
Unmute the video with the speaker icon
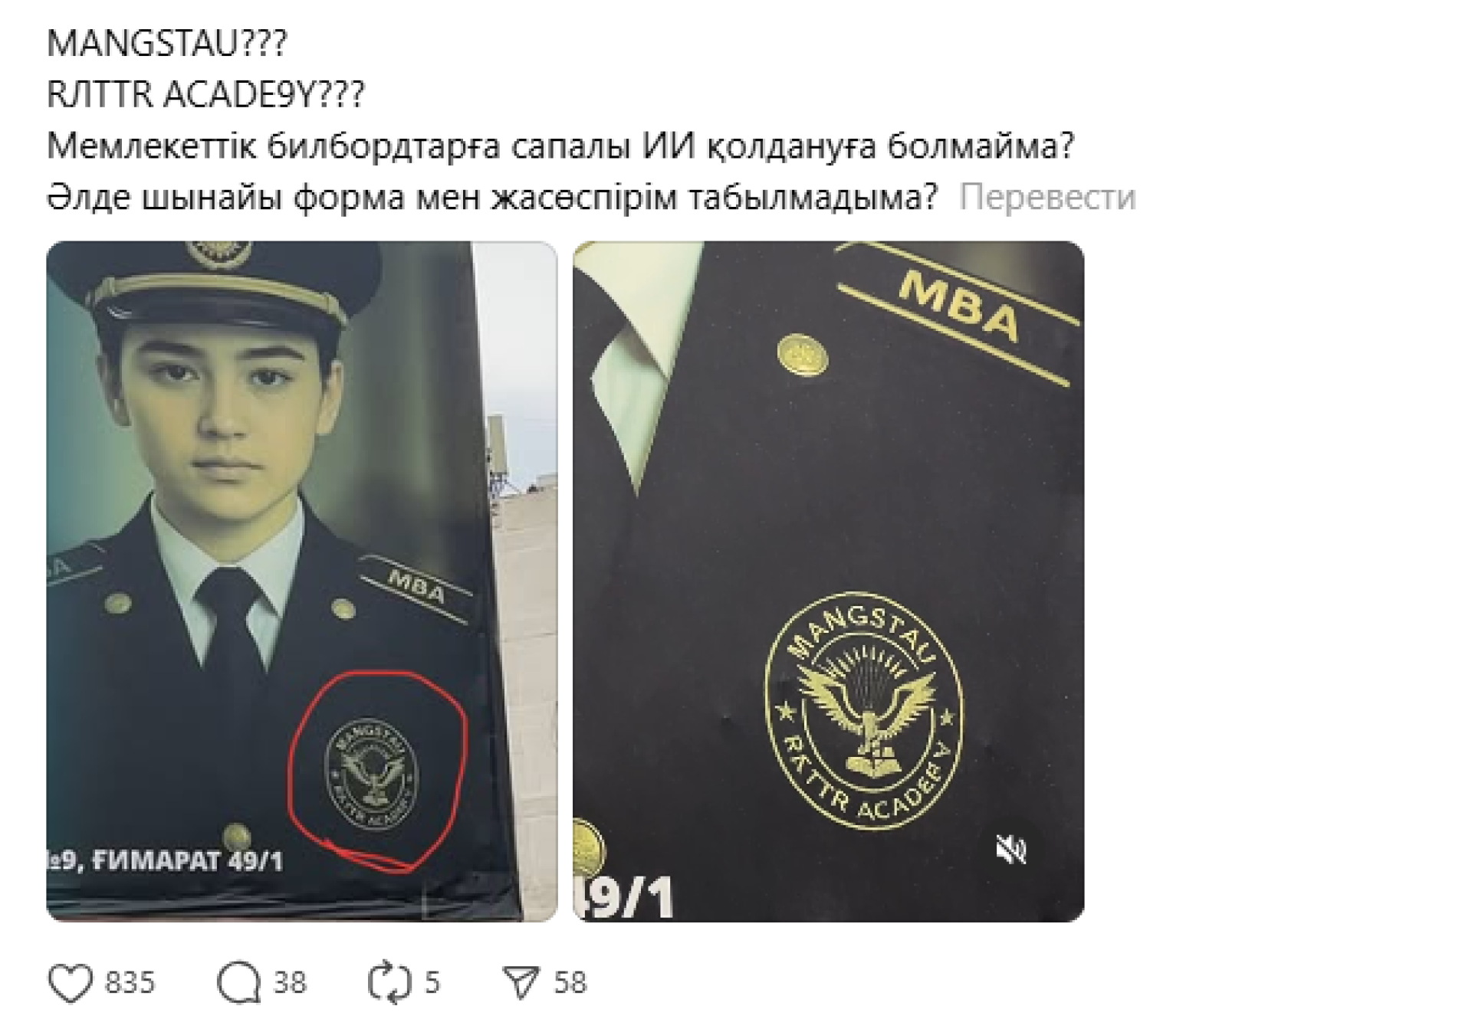[1010, 849]
